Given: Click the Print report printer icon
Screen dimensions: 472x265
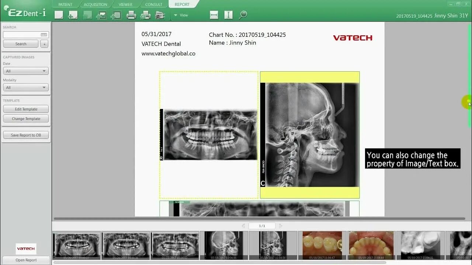Looking at the screenshot, I should pyautogui.click(x=131, y=15).
